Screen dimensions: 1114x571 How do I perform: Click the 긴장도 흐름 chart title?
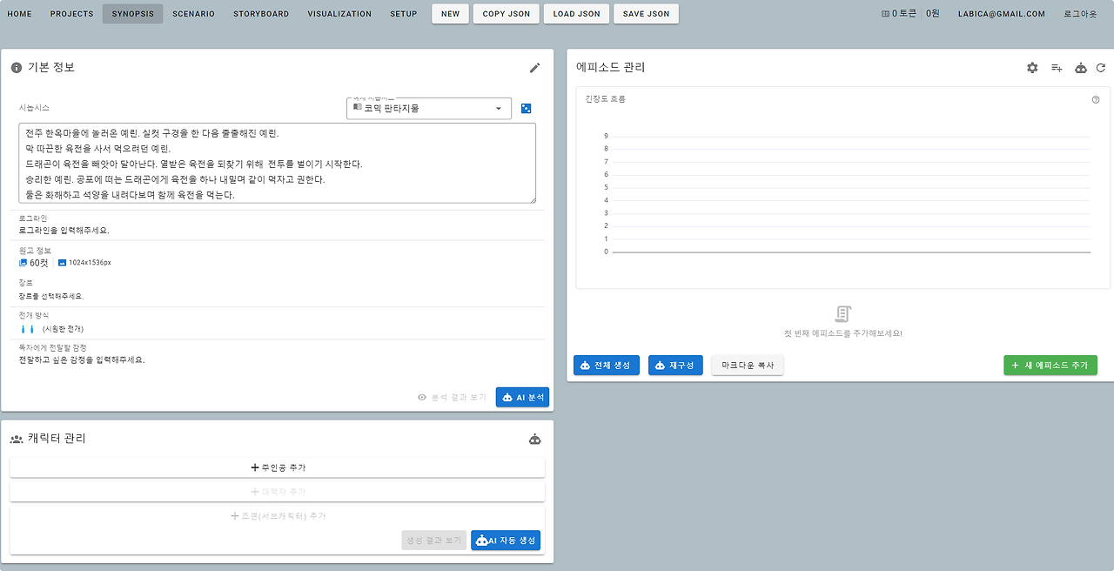pos(606,99)
